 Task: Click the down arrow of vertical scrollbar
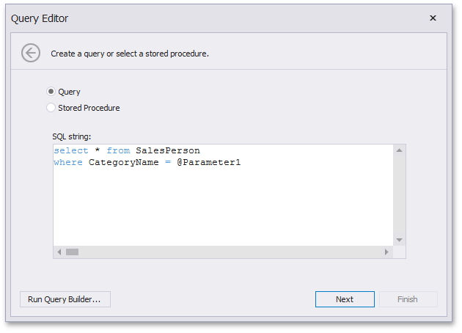point(399,240)
